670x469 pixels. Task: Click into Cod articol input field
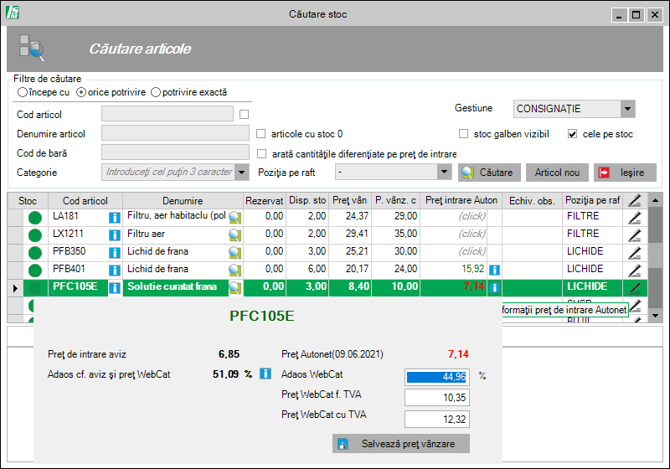(x=167, y=114)
